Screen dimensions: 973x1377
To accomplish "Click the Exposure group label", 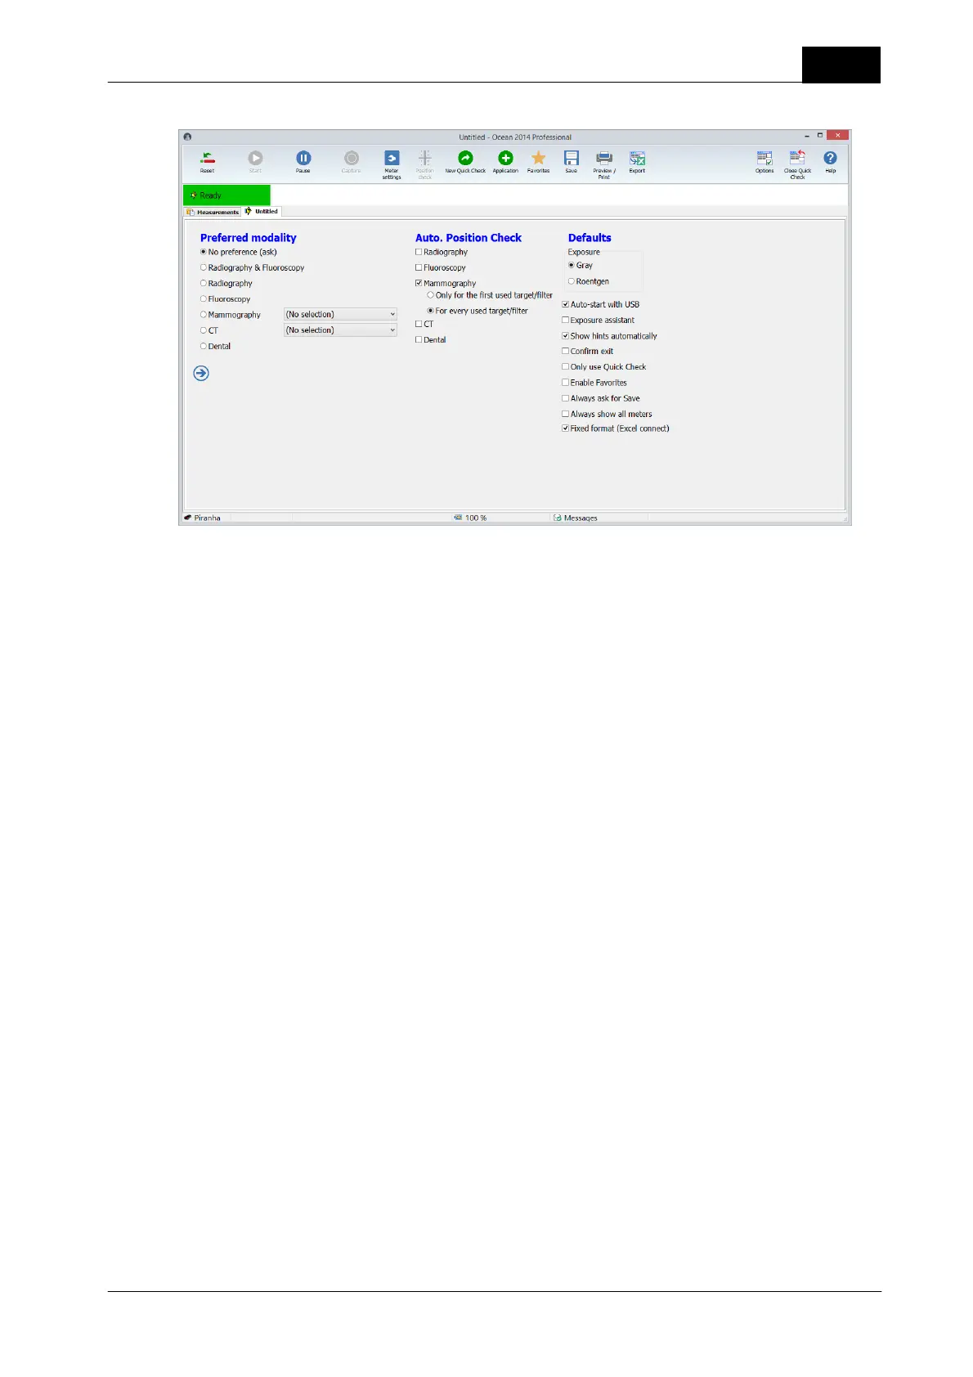I will click(584, 252).
